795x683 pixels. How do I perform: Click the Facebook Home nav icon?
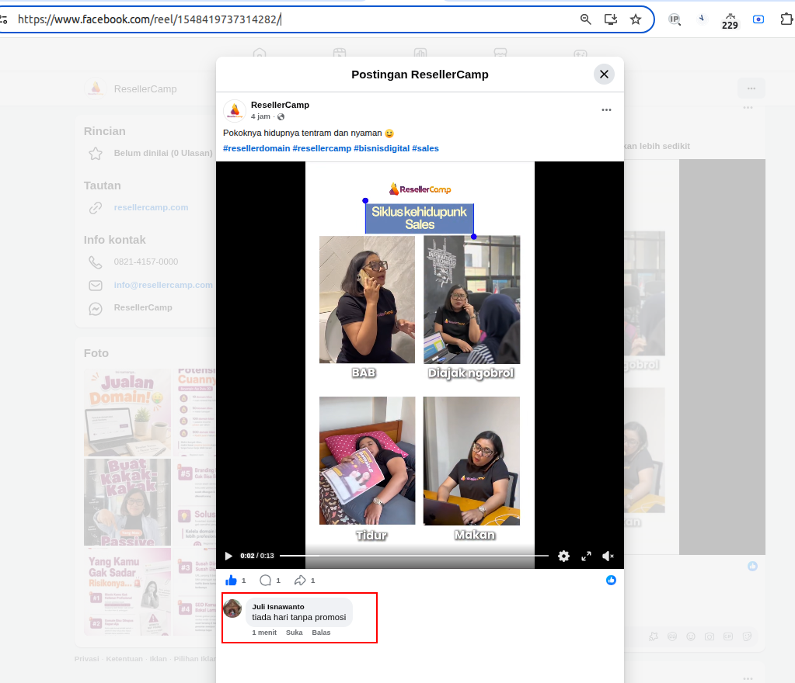260,52
